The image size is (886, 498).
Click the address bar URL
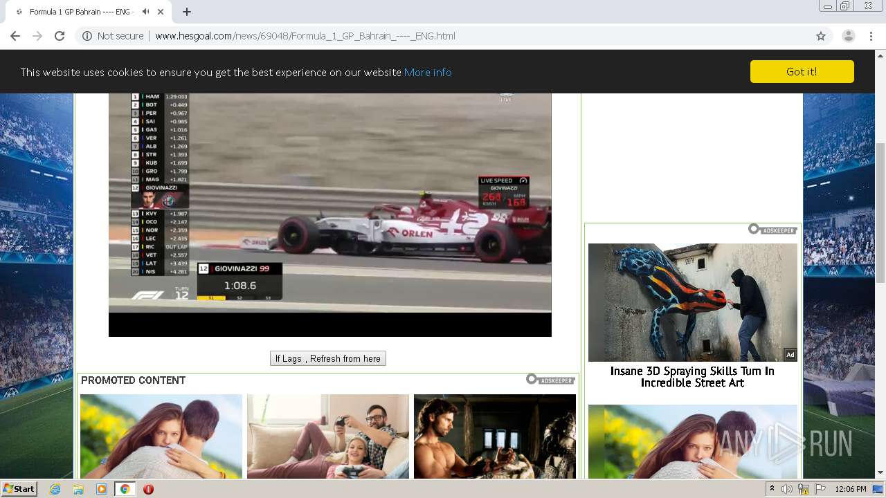(x=305, y=36)
